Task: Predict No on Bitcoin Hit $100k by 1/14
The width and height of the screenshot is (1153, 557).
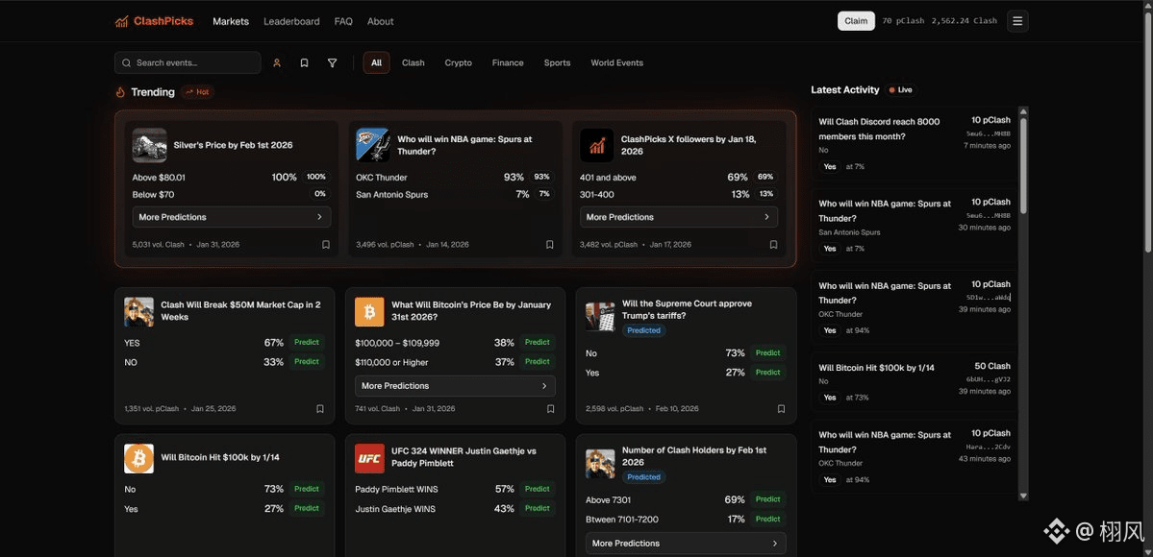Action: 307,489
